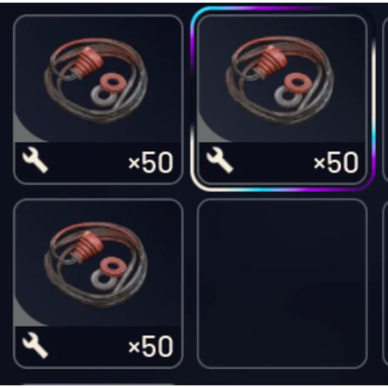Click the partially visible slot right of the empty slot

pyautogui.click(x=385, y=284)
